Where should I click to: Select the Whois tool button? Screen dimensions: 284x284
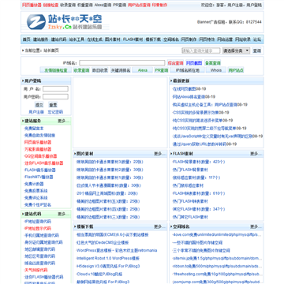coord(216,70)
